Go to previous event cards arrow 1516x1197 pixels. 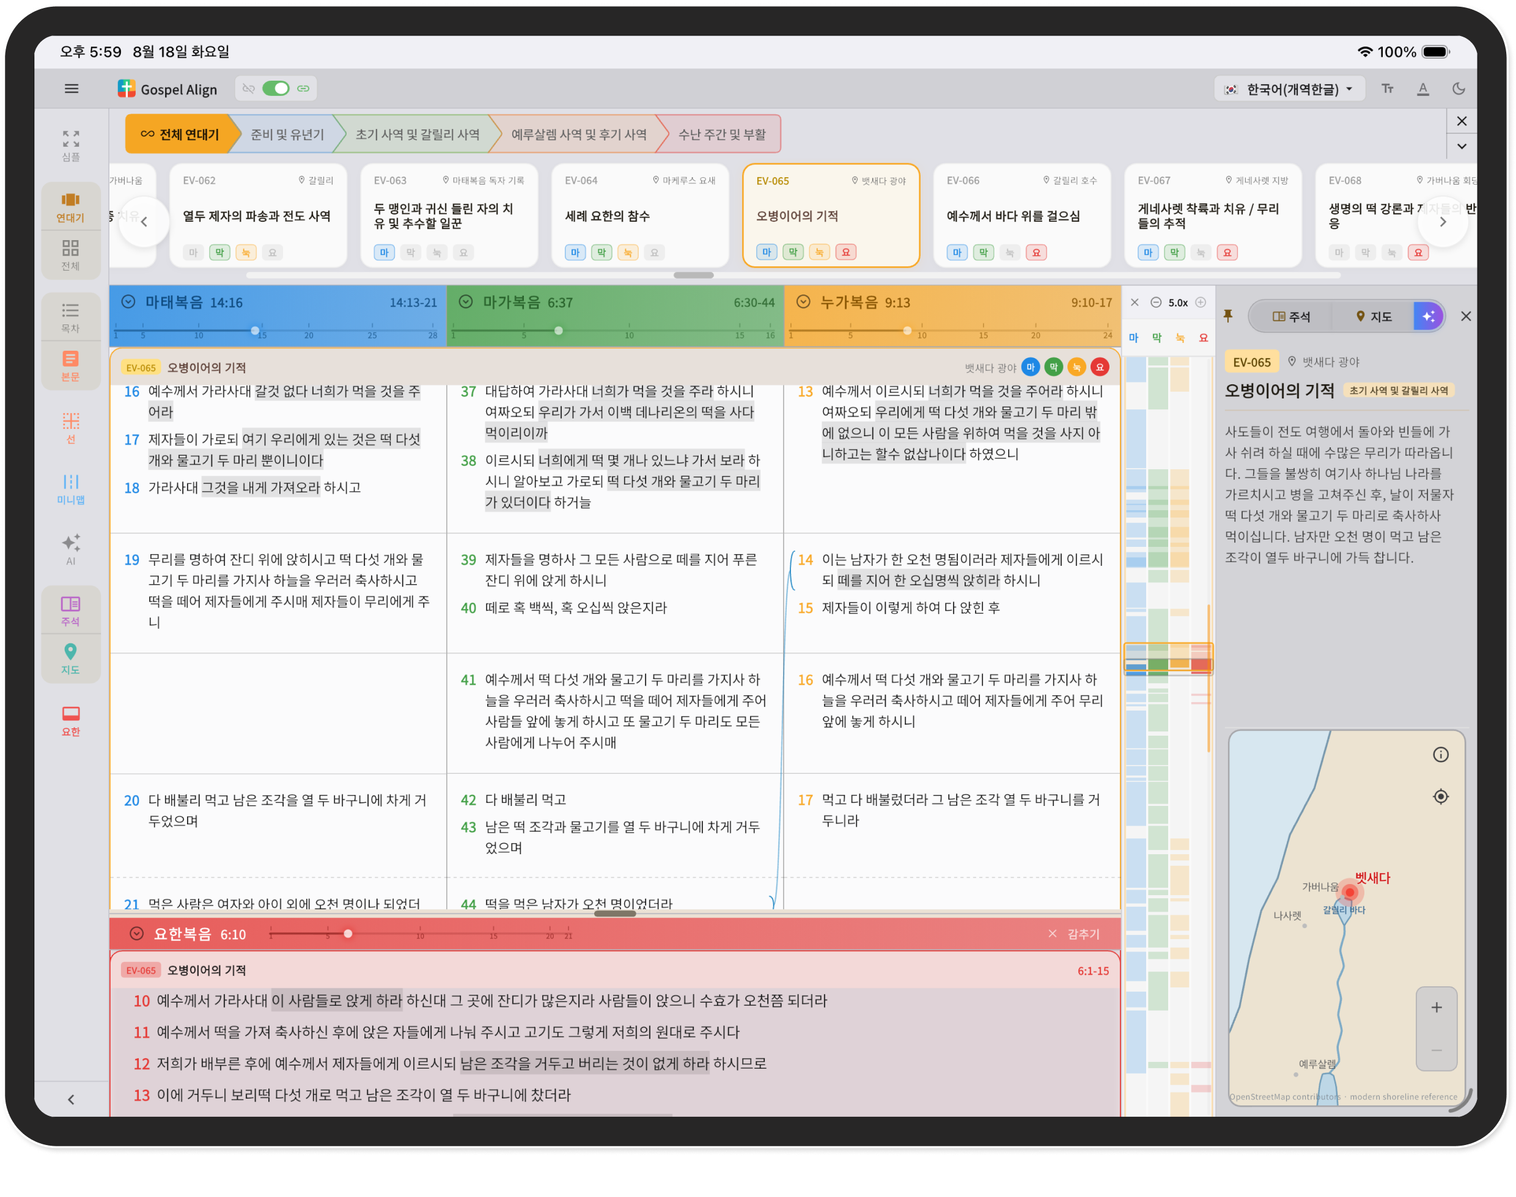pos(144,221)
